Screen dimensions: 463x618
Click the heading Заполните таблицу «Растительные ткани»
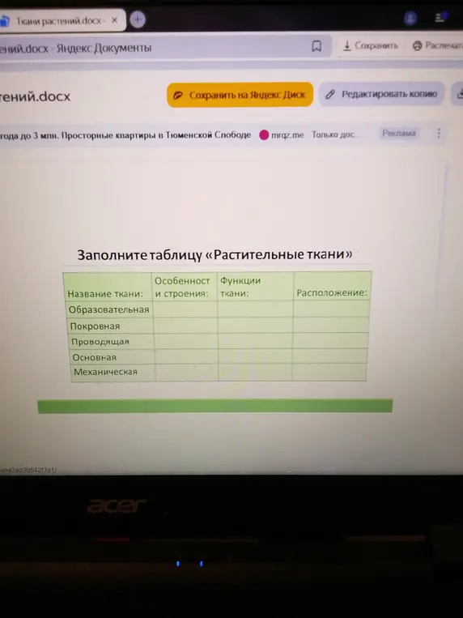[215, 254]
